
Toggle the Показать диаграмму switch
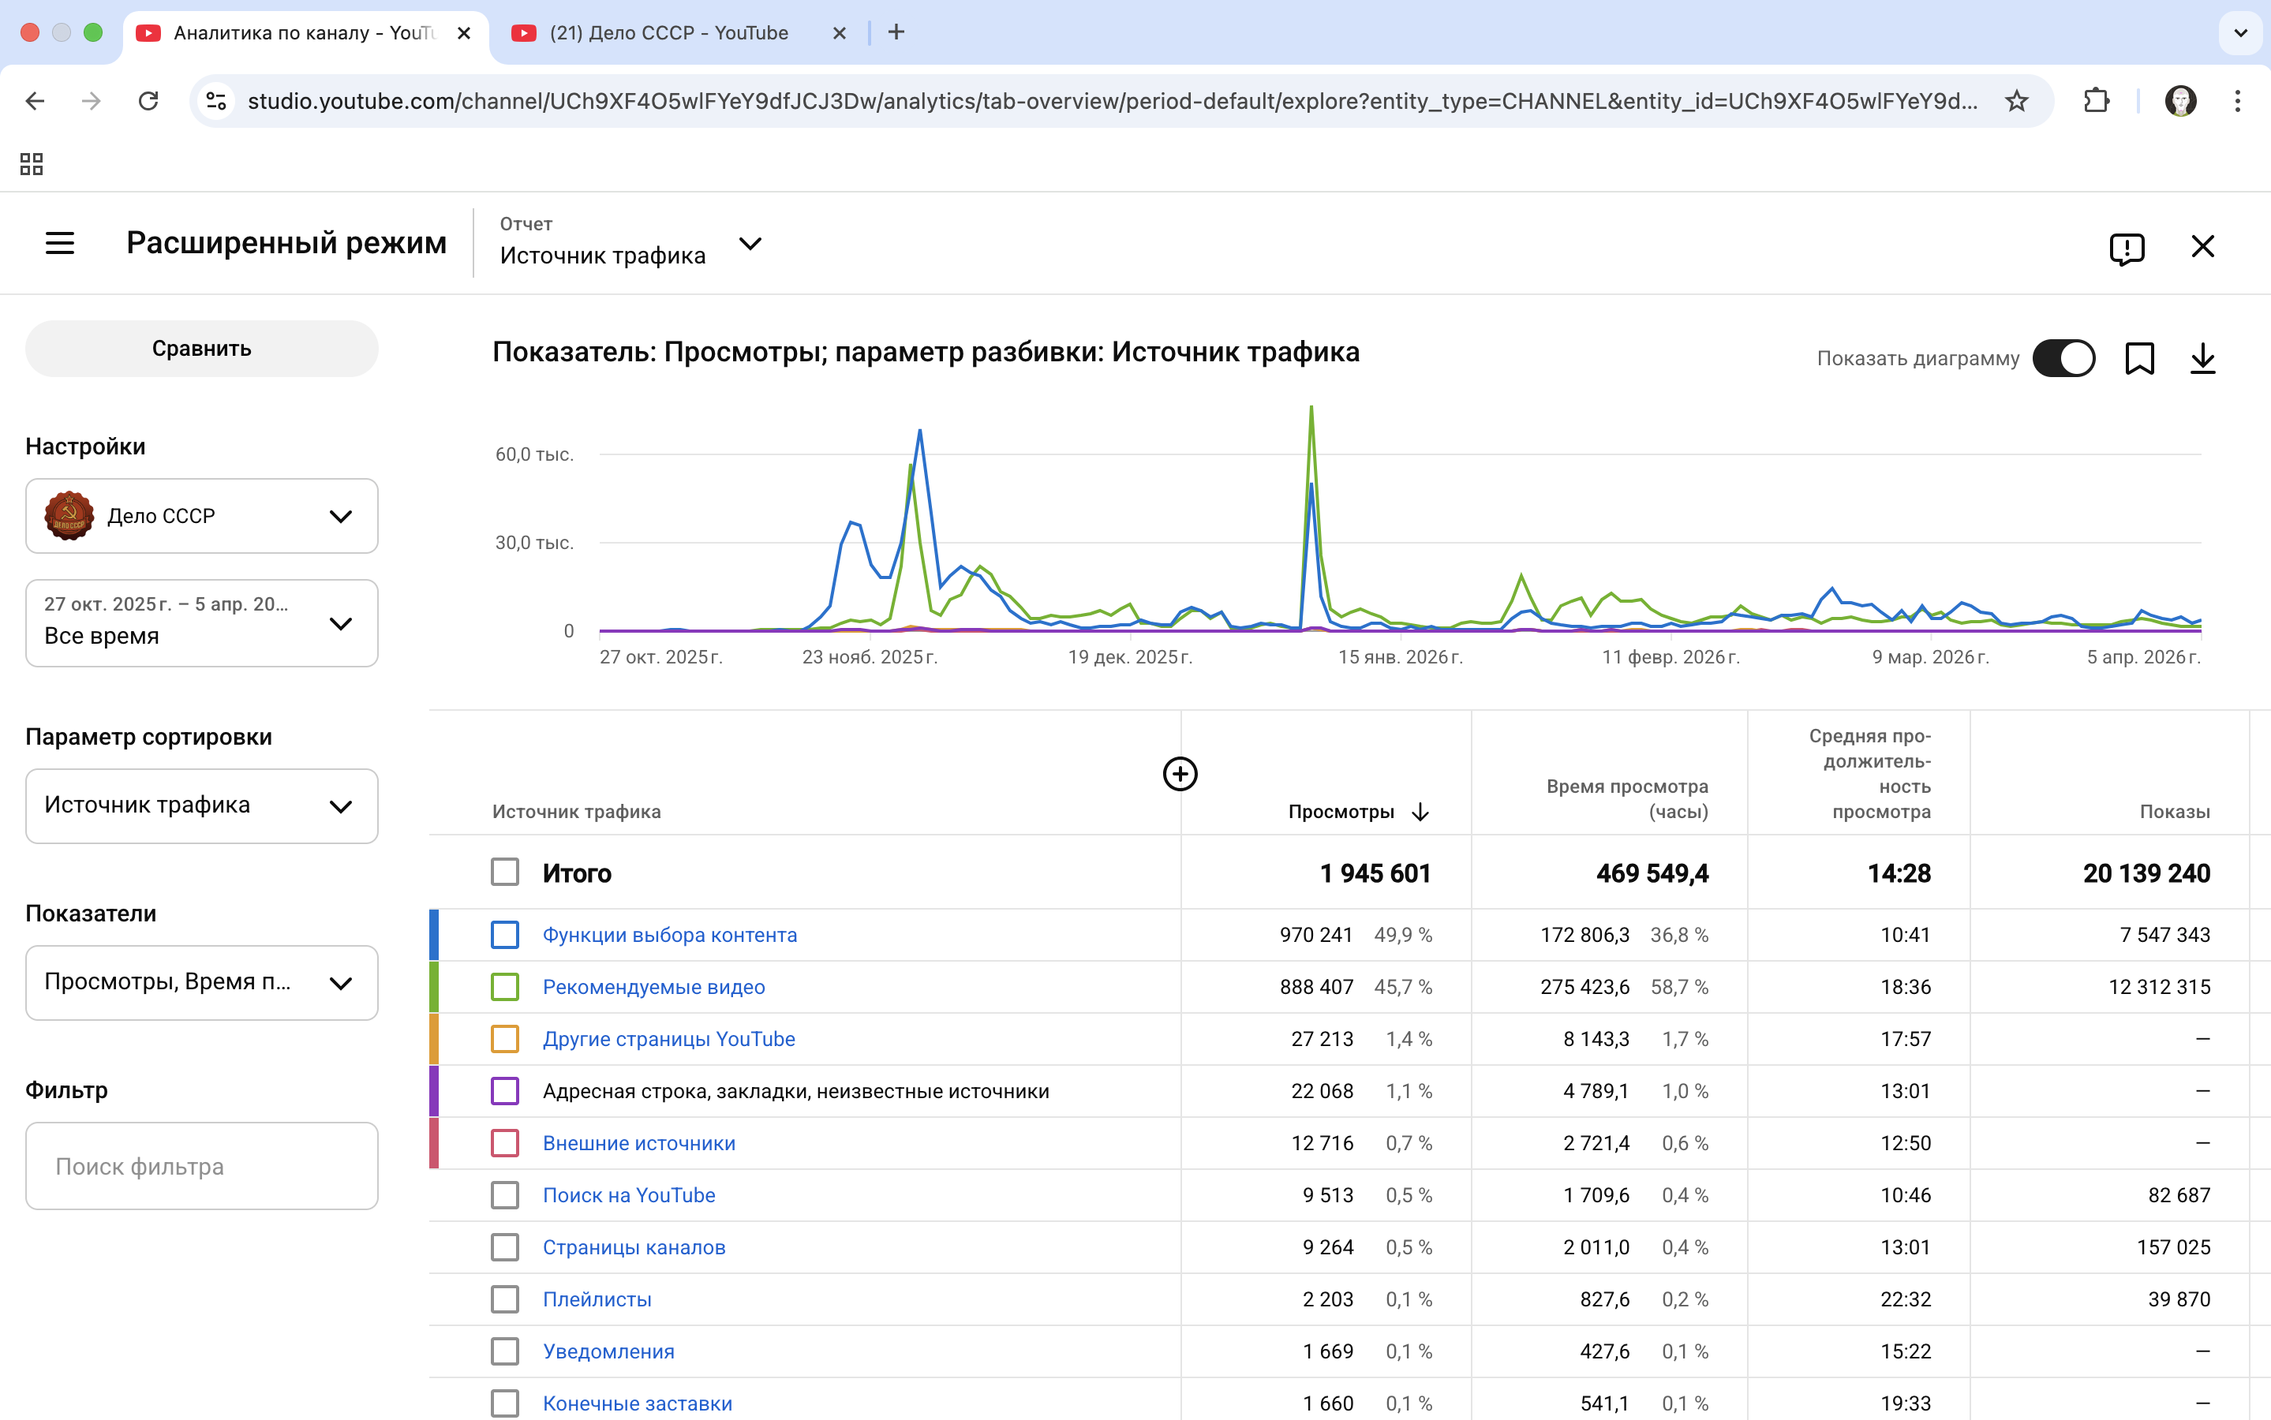(2063, 359)
